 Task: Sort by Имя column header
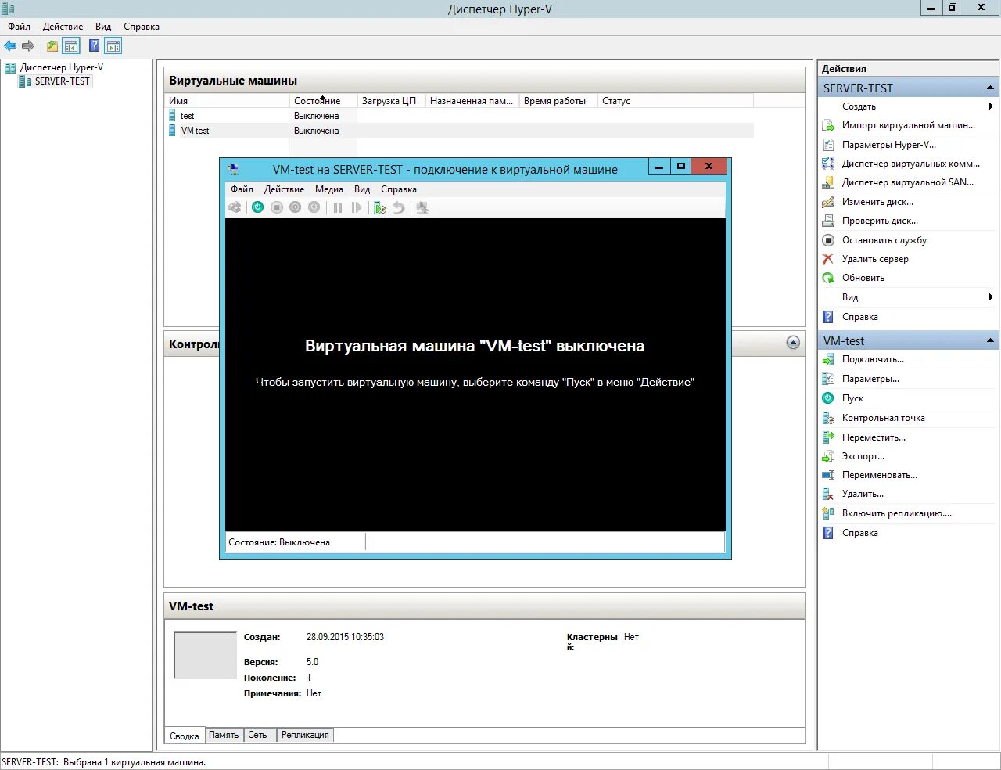pyautogui.click(x=228, y=101)
